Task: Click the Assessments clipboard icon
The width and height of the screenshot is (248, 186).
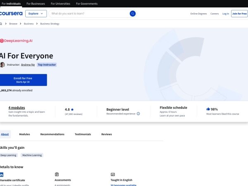Action: click(57, 174)
